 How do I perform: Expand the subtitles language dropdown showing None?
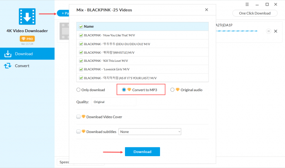(149, 132)
